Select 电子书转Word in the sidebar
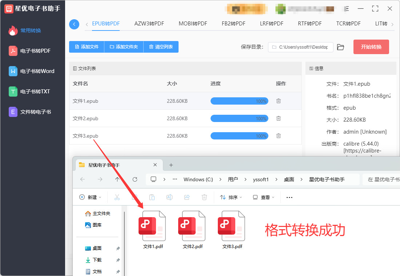Image resolution: width=400 pixels, height=276 pixels. (32, 71)
